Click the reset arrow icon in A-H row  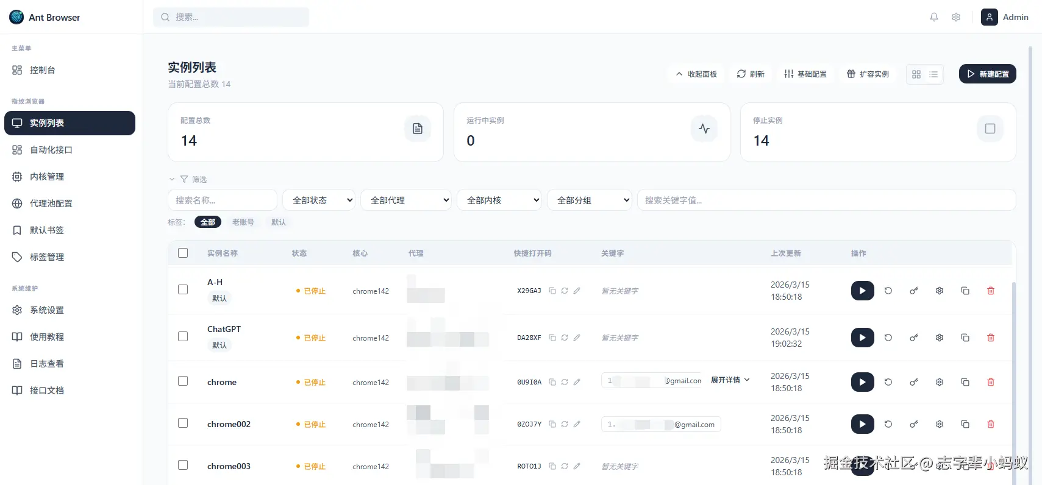click(x=888, y=291)
